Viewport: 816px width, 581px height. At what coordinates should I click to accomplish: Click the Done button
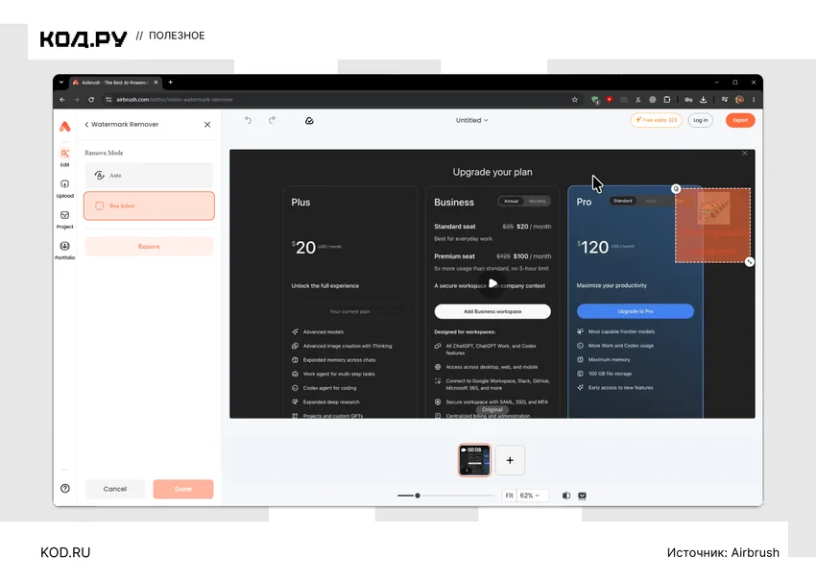[183, 489]
